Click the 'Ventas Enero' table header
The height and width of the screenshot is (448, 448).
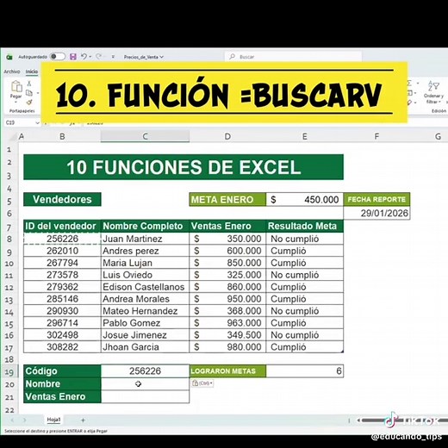[x=227, y=226]
